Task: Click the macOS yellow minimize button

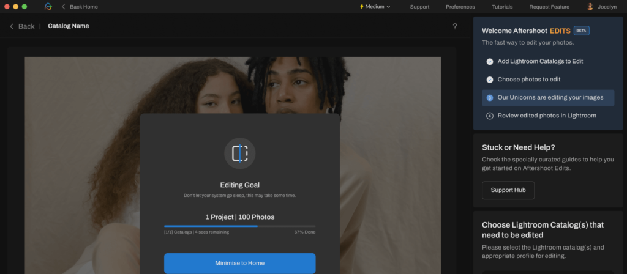Action: click(x=15, y=6)
